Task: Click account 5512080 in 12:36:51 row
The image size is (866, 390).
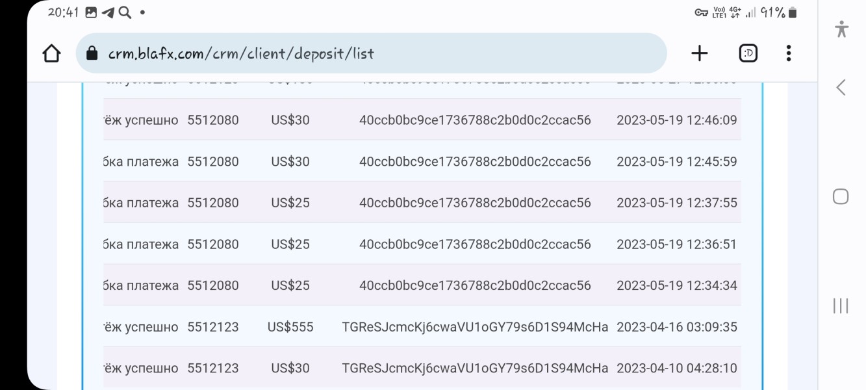Action: pyautogui.click(x=213, y=244)
